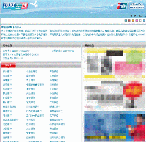Image resolution: width=146 pixels, height=142 pixels.
Task: Switch language to 中文
Action: [x=133, y=16]
